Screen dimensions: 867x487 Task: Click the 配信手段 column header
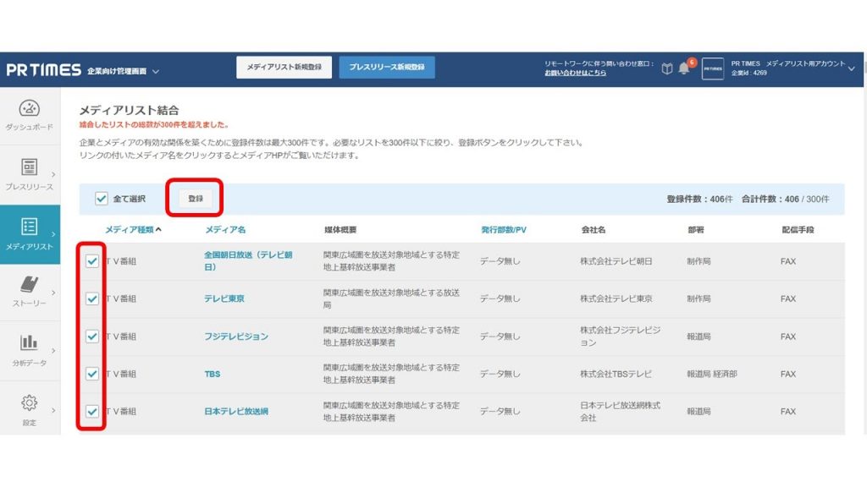tap(798, 230)
